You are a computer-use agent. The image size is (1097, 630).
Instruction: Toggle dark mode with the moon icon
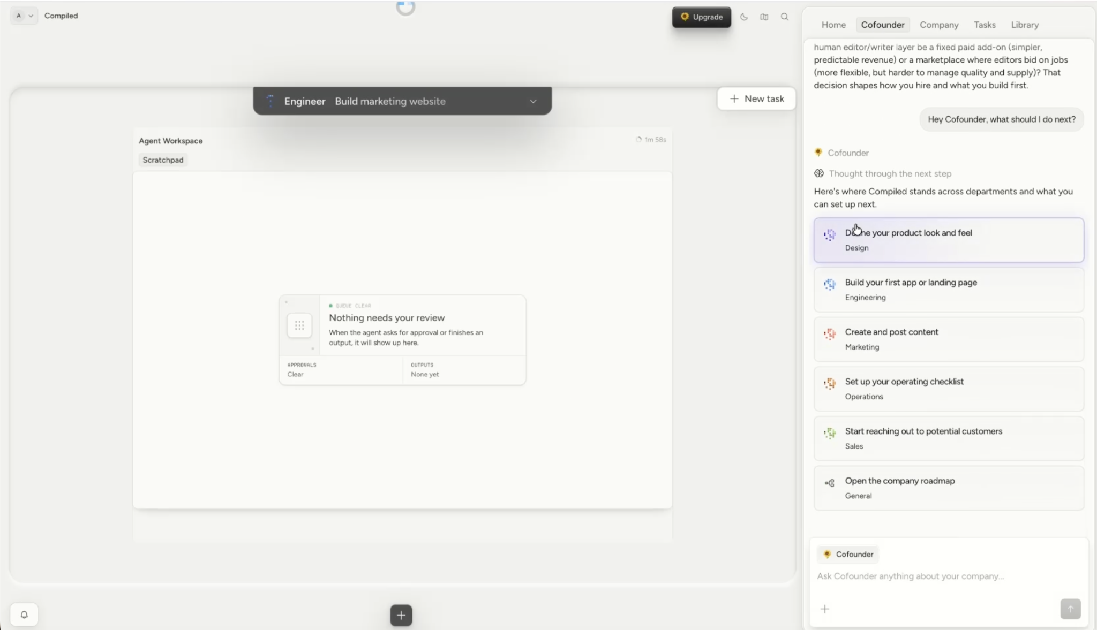tap(744, 17)
